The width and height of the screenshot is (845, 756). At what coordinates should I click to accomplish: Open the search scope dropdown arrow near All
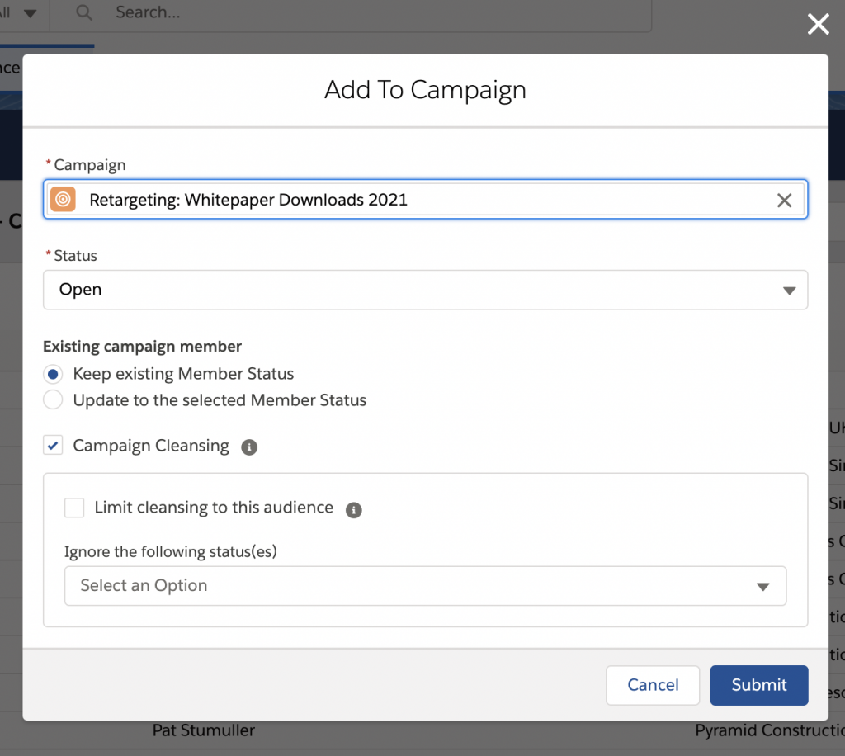pos(31,12)
